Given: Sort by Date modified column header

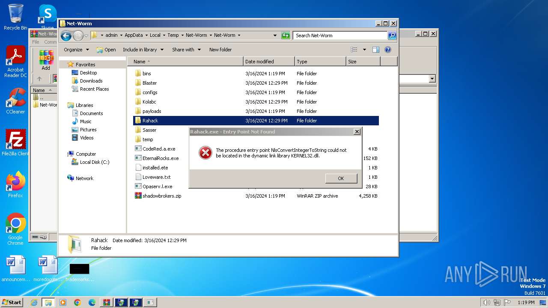Looking at the screenshot, I should pyautogui.click(x=269, y=62).
